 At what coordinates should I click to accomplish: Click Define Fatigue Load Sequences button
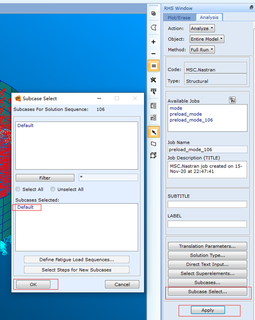[77, 259]
